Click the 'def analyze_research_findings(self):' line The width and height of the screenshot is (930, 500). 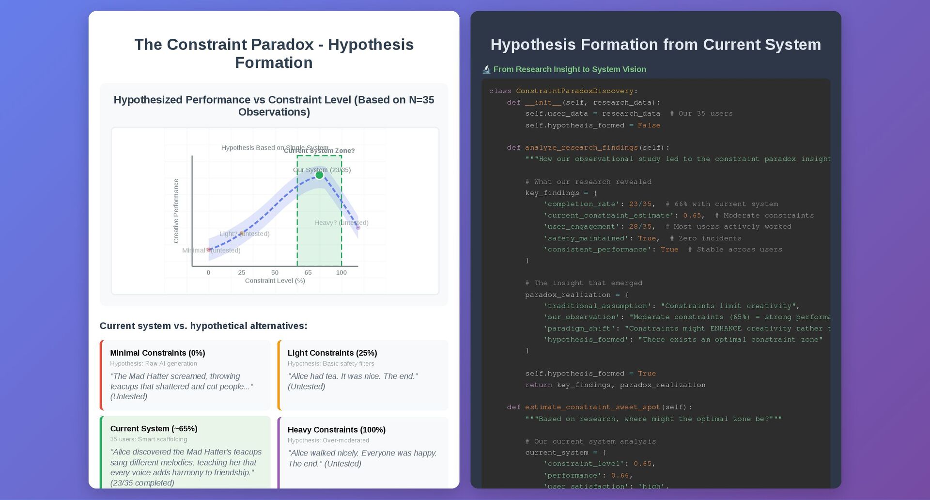[x=589, y=148]
